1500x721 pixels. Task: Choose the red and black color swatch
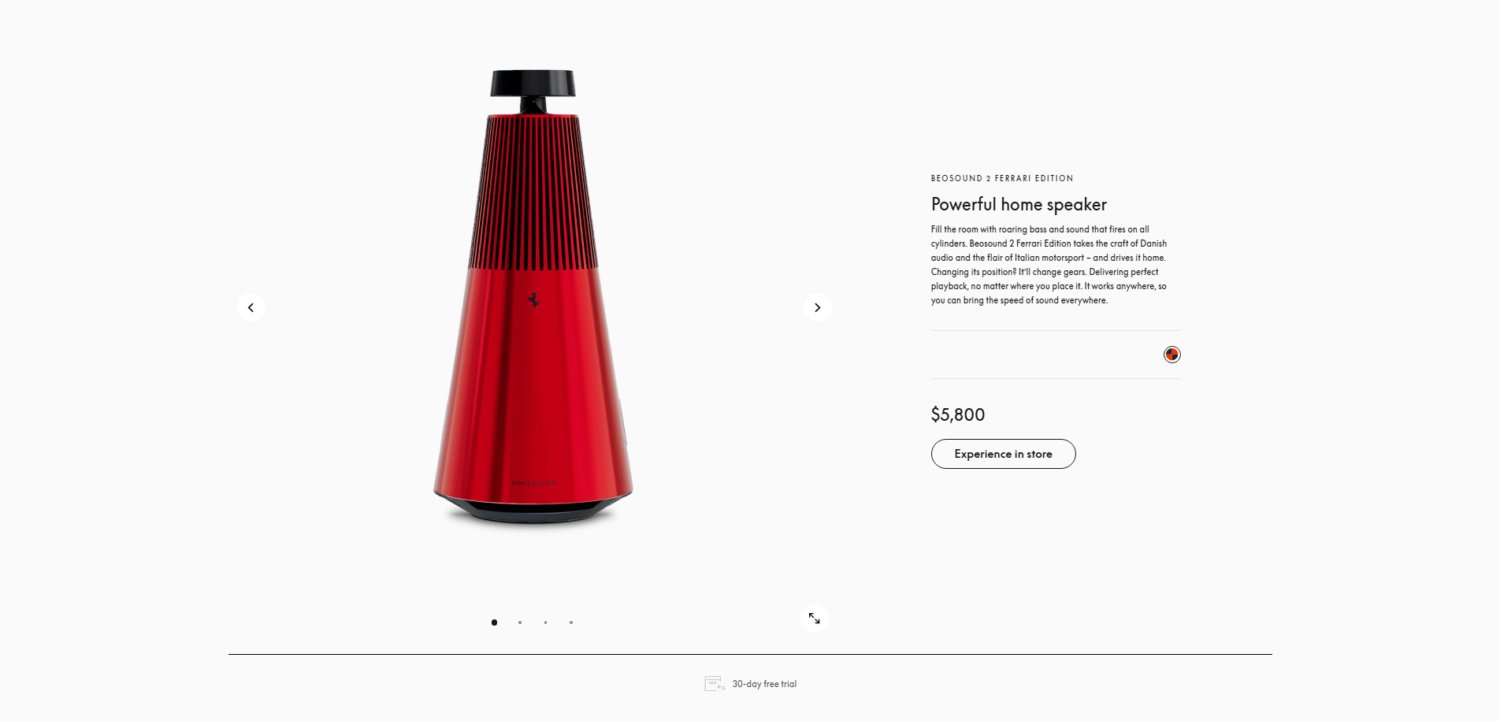[1171, 355]
